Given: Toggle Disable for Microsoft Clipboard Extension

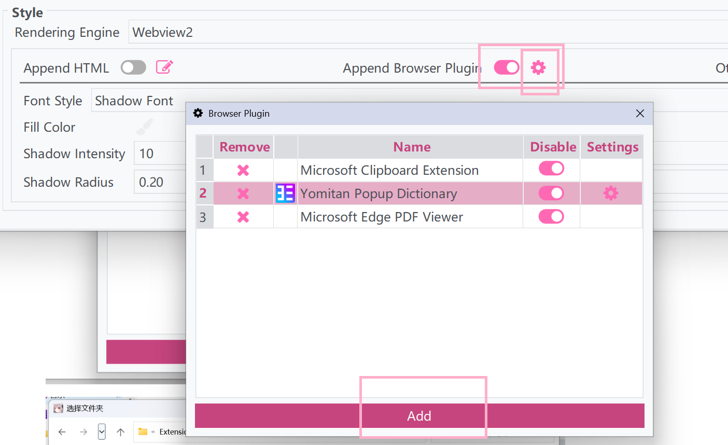Looking at the screenshot, I should 551,168.
